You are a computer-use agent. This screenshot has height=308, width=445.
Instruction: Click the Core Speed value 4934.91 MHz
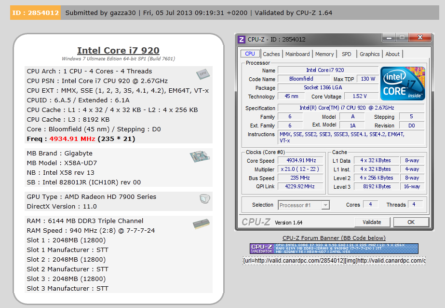(x=301, y=161)
